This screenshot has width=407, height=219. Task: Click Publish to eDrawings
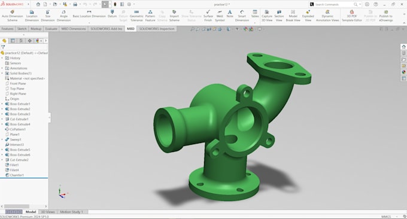(385, 16)
